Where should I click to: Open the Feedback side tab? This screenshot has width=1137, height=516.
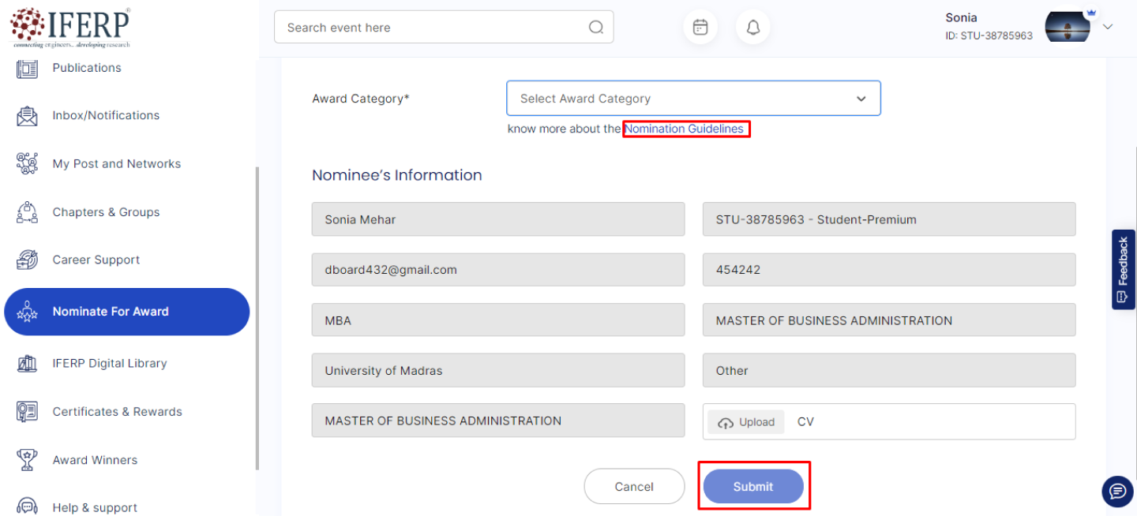point(1123,269)
